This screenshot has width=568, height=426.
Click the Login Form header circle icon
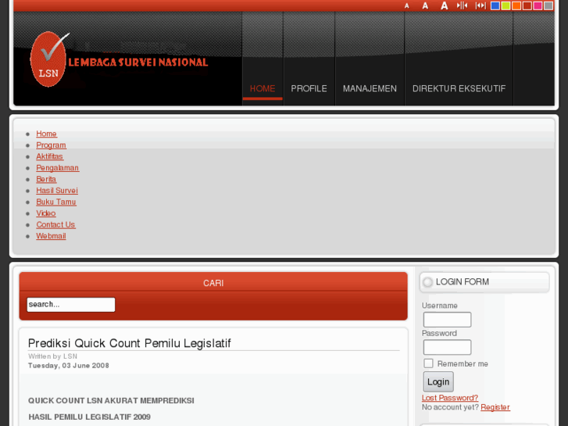[x=428, y=282]
